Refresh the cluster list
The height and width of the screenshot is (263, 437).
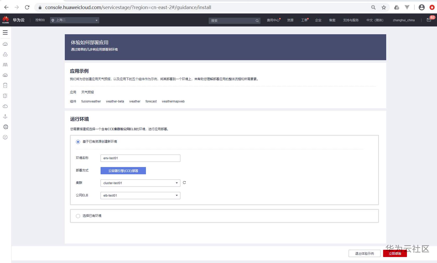tap(184, 183)
